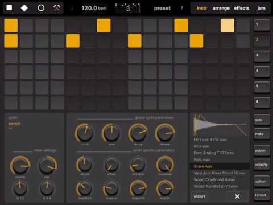Click the volume knob

click(x=20, y=165)
